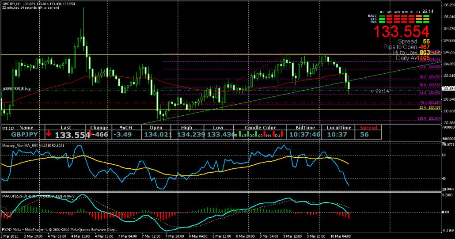
Task: Click the large red 133.554 price label
Action: pos(402,31)
